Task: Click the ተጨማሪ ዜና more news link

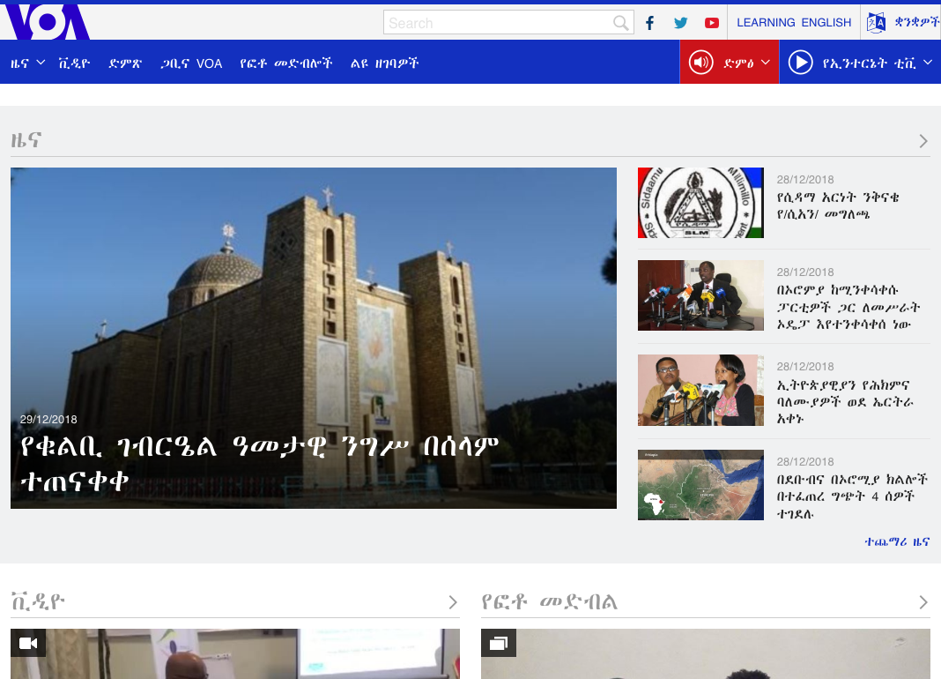Action: 897,542
